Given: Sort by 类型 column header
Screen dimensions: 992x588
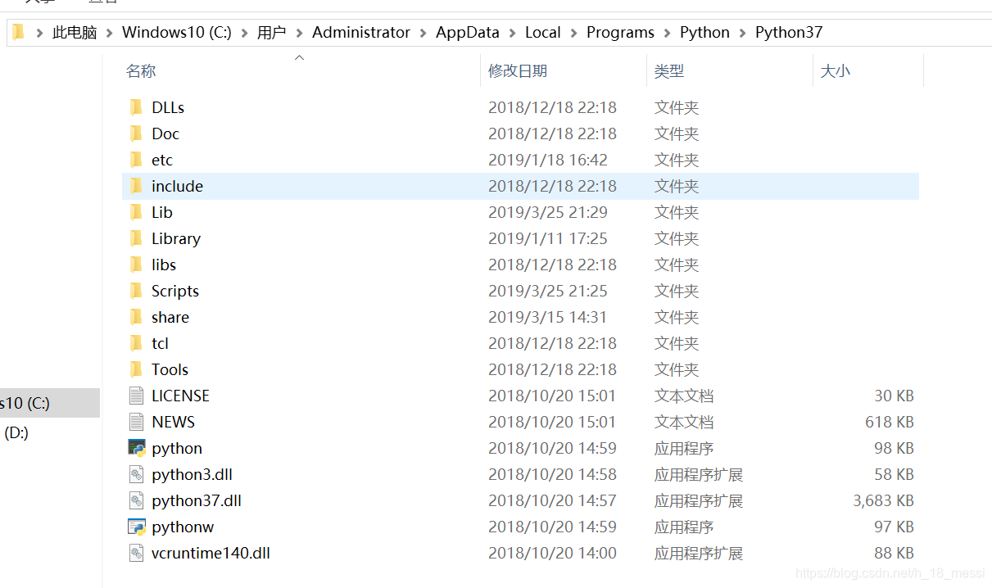Looking at the screenshot, I should coord(669,71).
